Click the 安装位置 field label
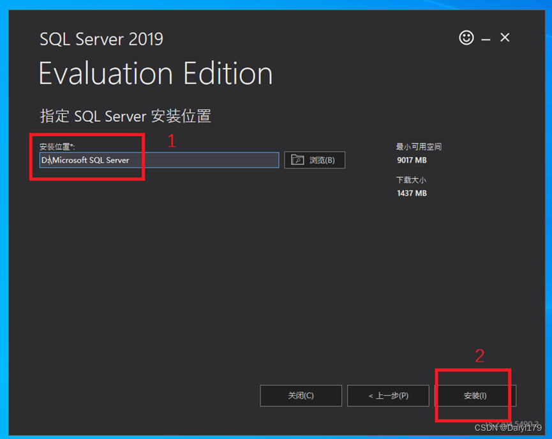552x439 pixels. tap(57, 147)
